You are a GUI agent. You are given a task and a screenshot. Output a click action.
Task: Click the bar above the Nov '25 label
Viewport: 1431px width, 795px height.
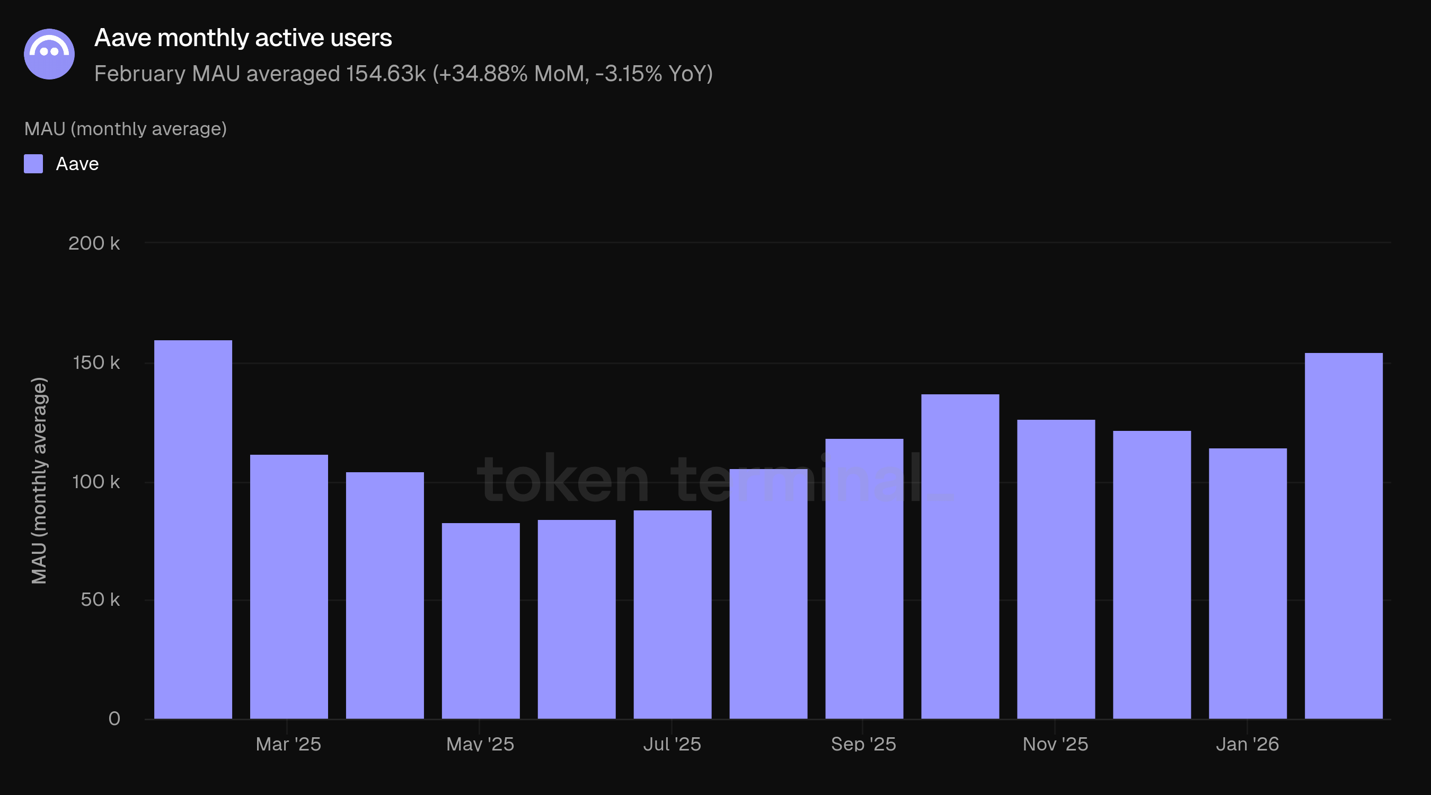[x=1055, y=569]
